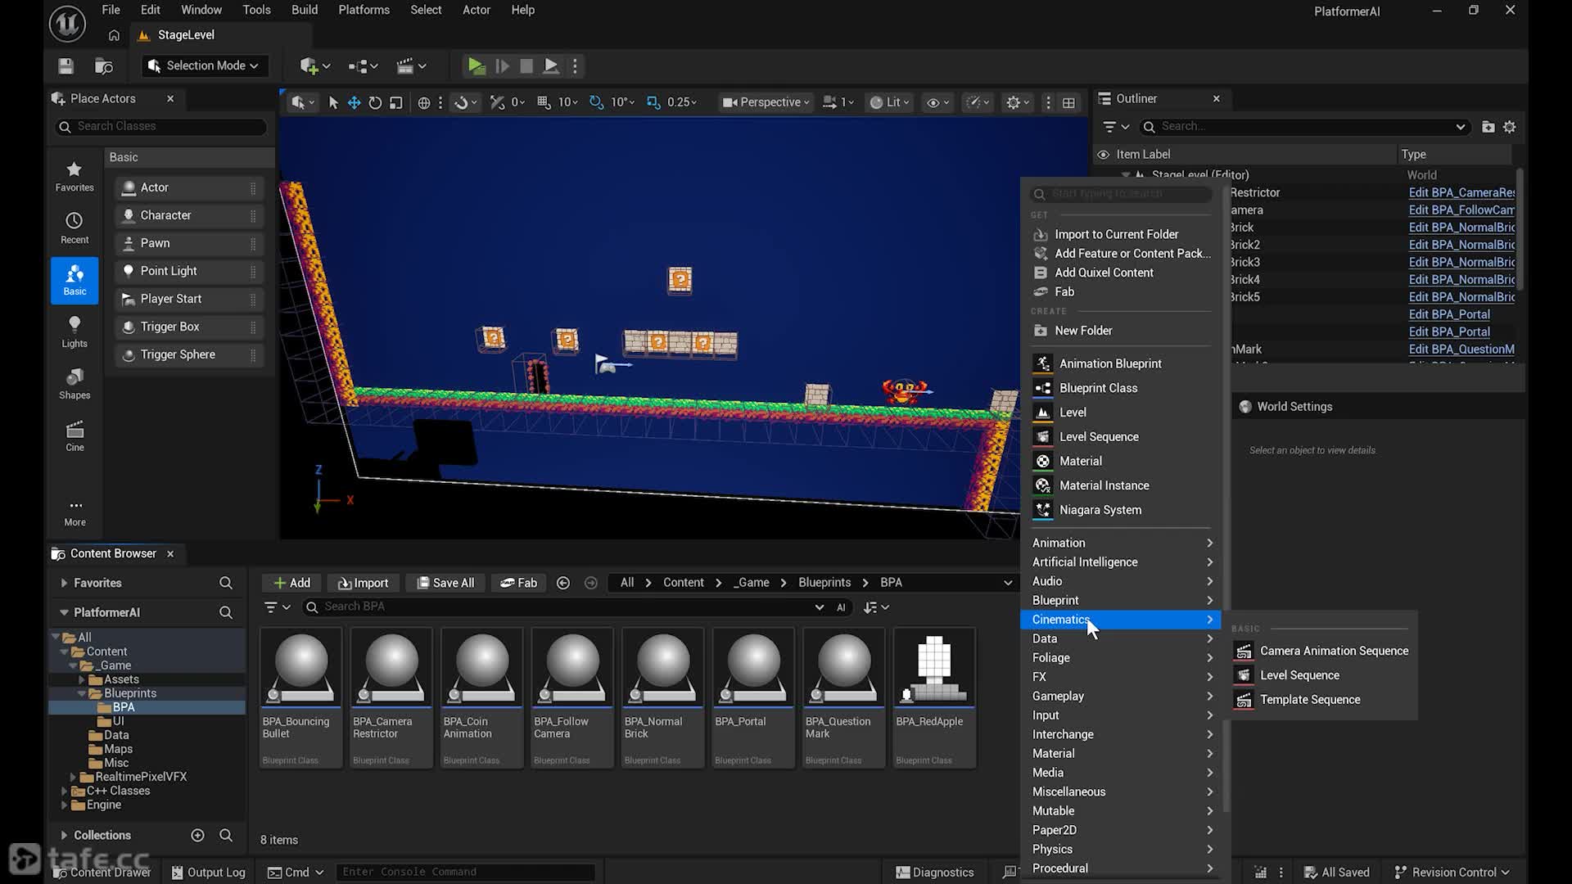Toggle grid snapping icon next to 10
The height and width of the screenshot is (884, 1572).
coord(544,102)
